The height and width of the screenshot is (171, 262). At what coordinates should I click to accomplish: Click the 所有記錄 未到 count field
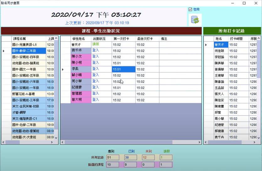[x=148, y=157]
